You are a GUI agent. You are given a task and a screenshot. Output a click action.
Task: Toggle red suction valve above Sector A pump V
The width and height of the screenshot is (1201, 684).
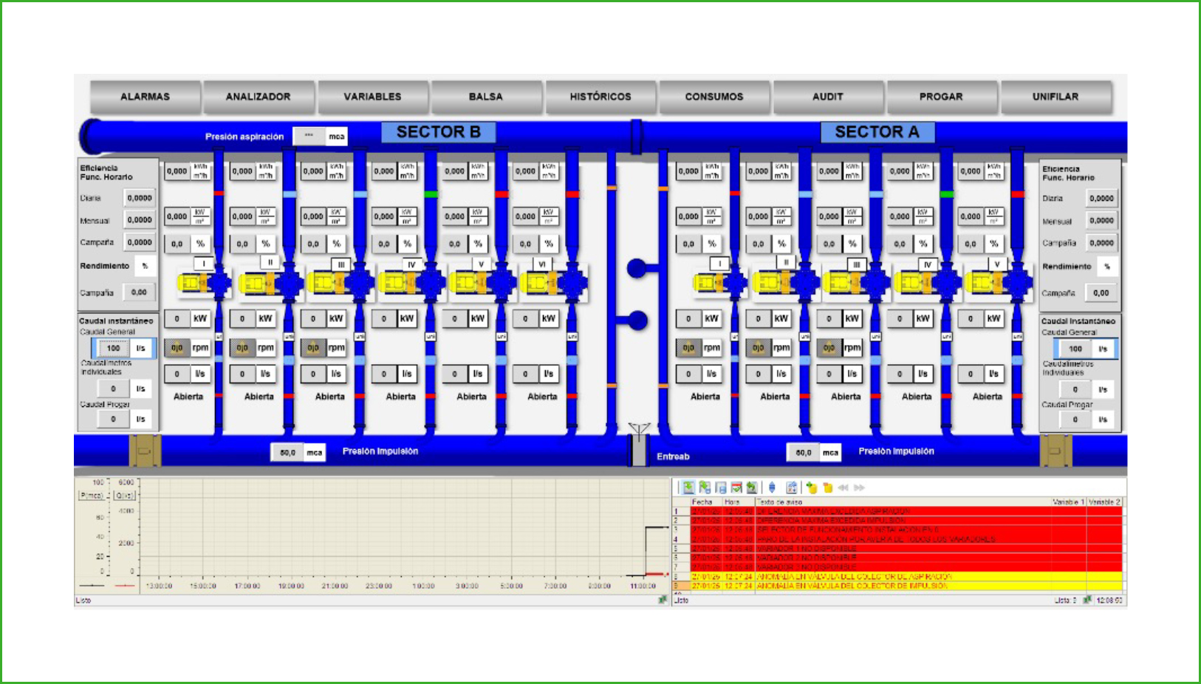click(x=1017, y=194)
